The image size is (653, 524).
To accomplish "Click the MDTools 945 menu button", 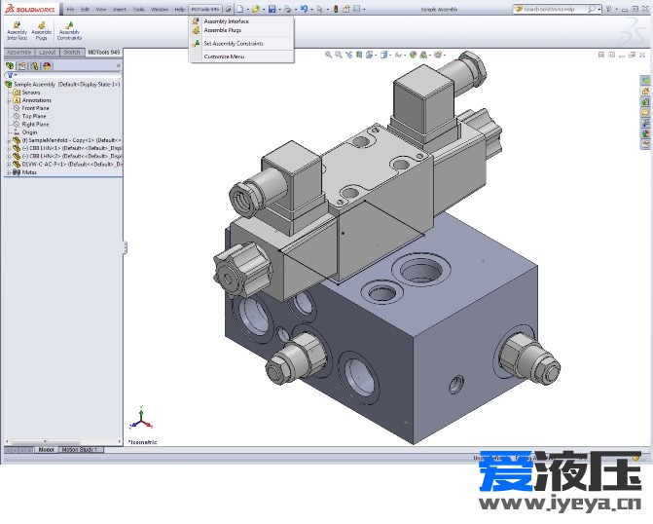I will point(205,9).
